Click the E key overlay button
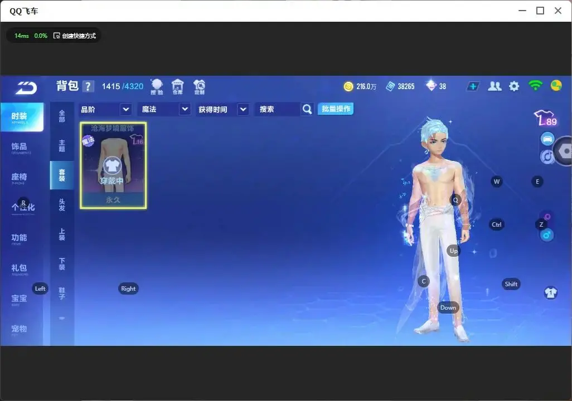 tap(537, 182)
